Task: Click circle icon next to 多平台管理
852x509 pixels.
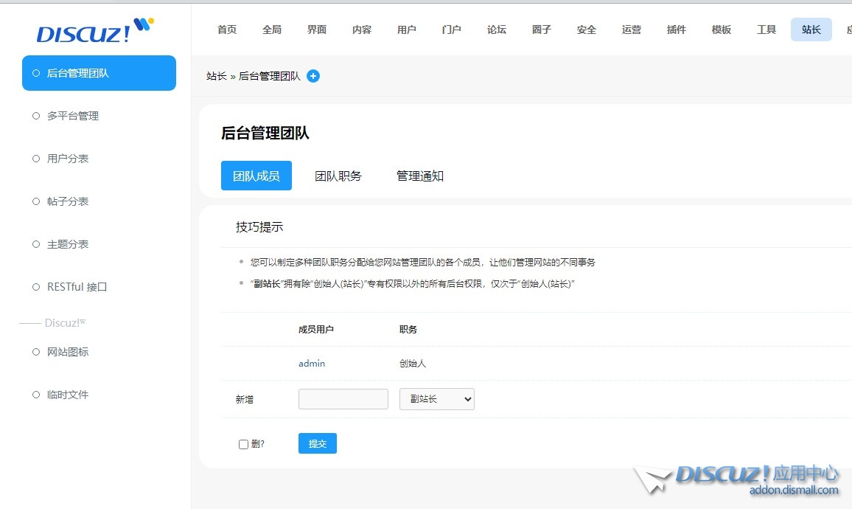Action: coord(36,116)
